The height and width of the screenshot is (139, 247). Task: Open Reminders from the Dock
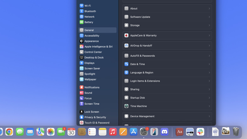(x=92, y=132)
